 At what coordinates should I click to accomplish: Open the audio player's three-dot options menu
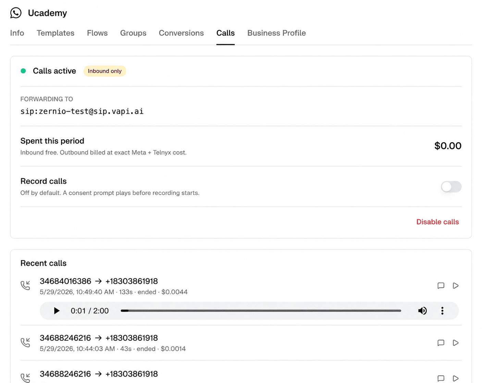[x=442, y=311]
